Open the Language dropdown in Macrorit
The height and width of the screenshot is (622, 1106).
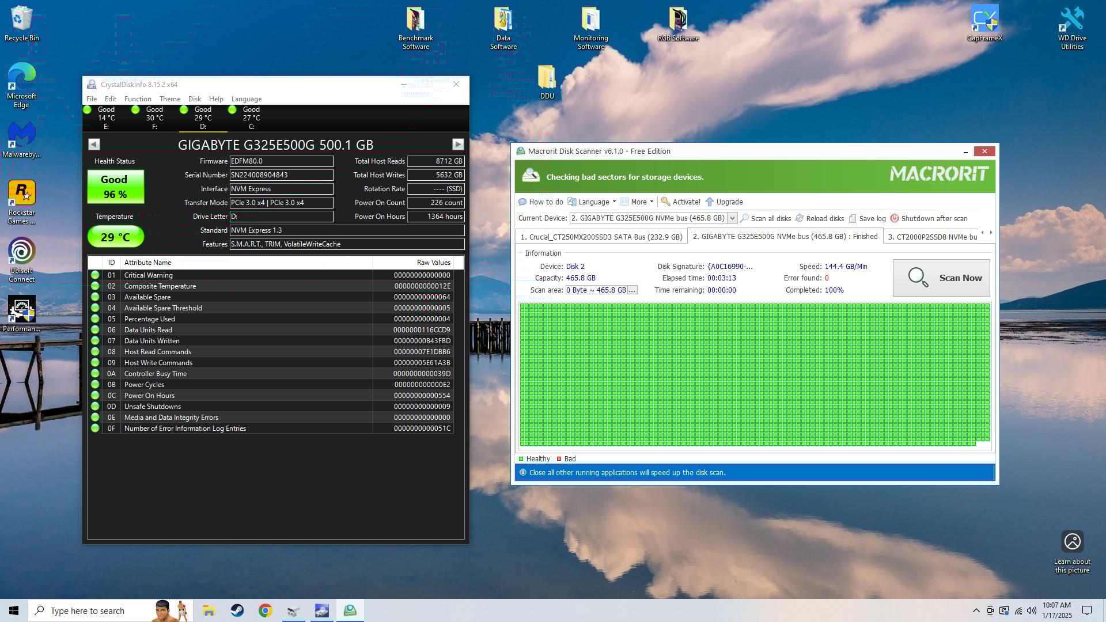click(x=593, y=202)
